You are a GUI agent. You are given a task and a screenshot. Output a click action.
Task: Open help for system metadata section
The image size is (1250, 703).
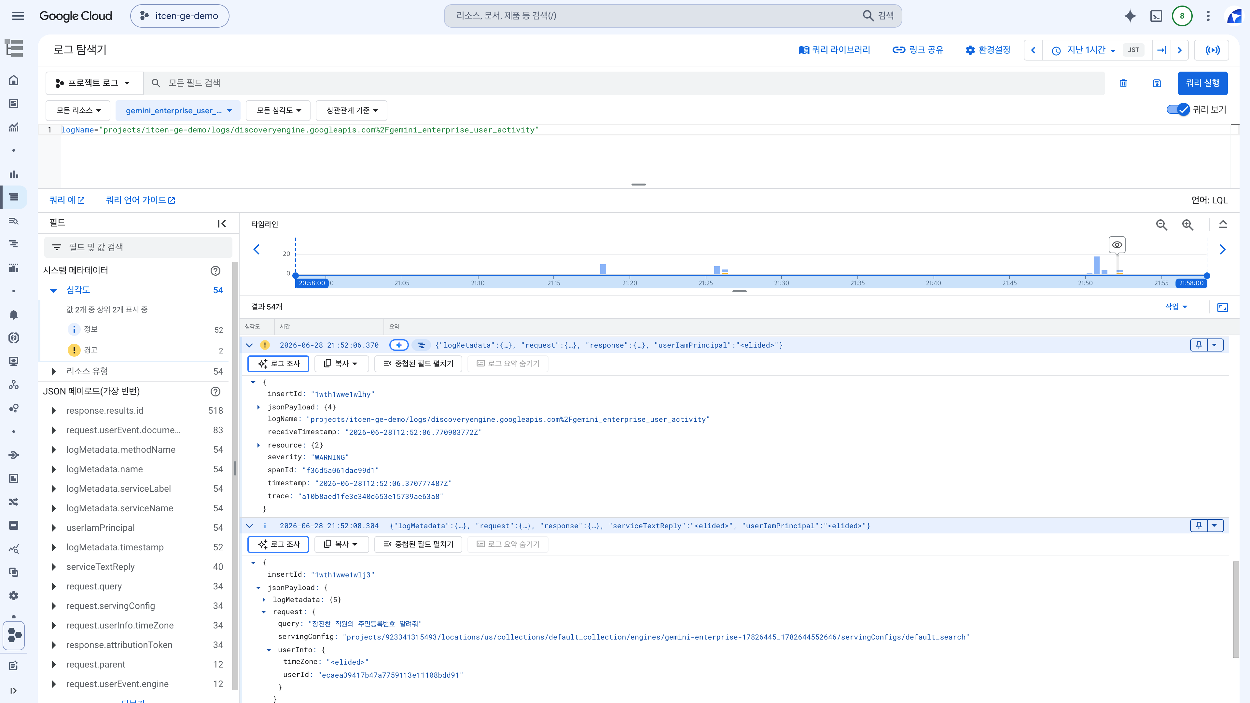tap(215, 271)
